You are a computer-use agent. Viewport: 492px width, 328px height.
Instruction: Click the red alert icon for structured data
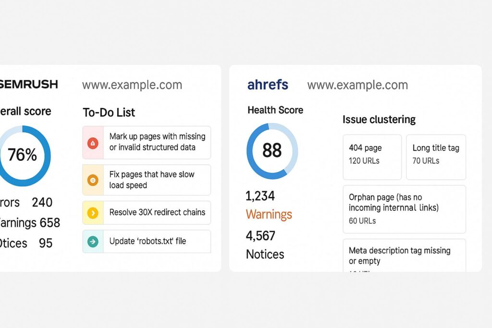pos(93,143)
